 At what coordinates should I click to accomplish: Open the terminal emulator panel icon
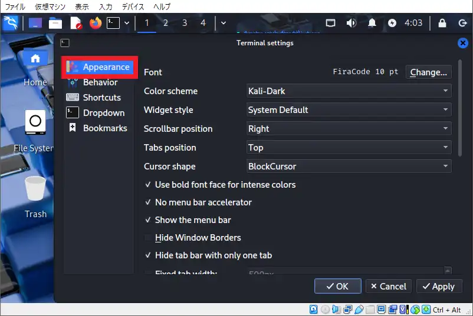tap(113, 23)
